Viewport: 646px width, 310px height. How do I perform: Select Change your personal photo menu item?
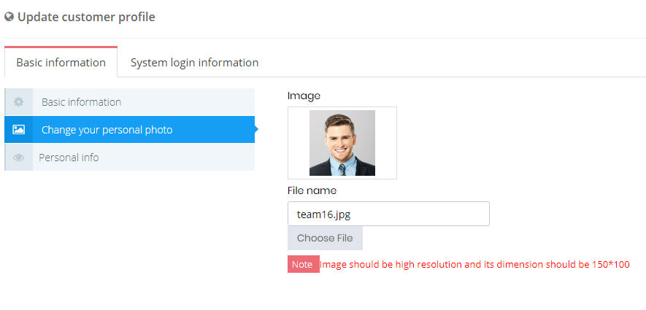click(x=129, y=130)
